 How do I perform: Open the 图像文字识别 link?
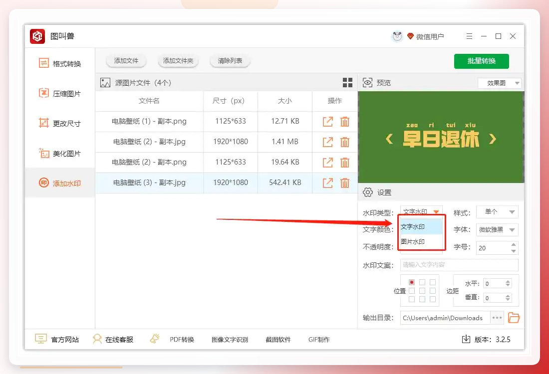(230, 340)
